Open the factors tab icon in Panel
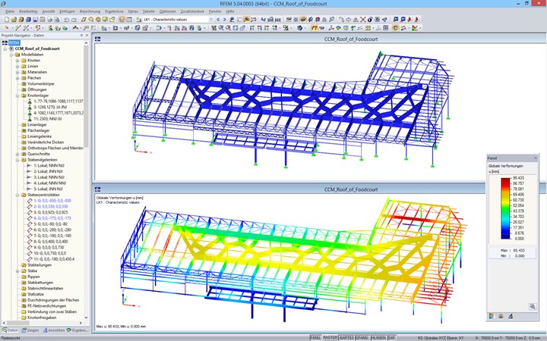 point(501,316)
